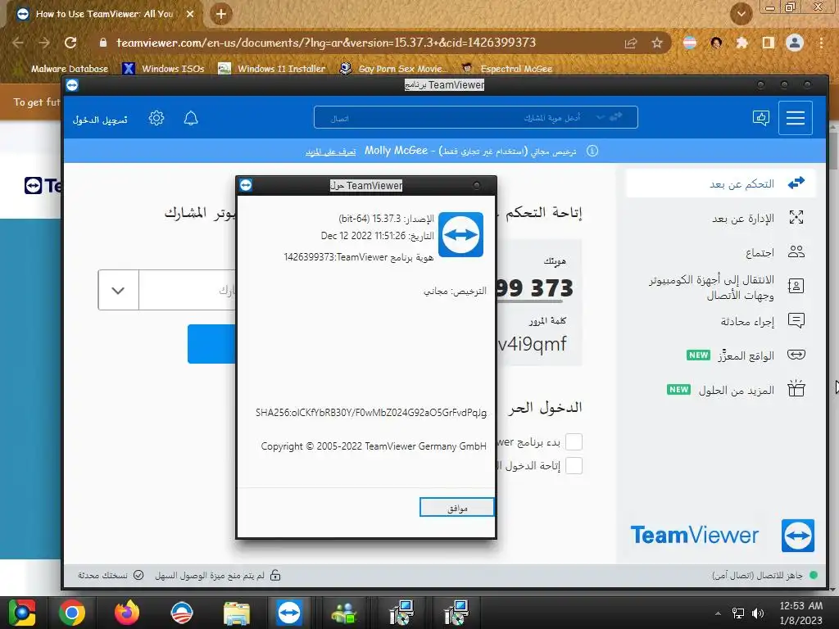The image size is (839, 629).
Task: Open Chrome side panel icon
Action: click(x=769, y=43)
